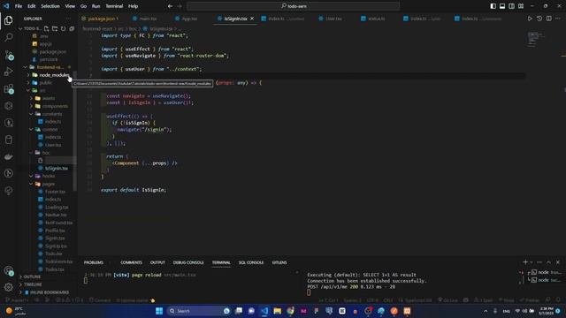Click the code minimap preview
Screen dimensions: 566x318
536,39
